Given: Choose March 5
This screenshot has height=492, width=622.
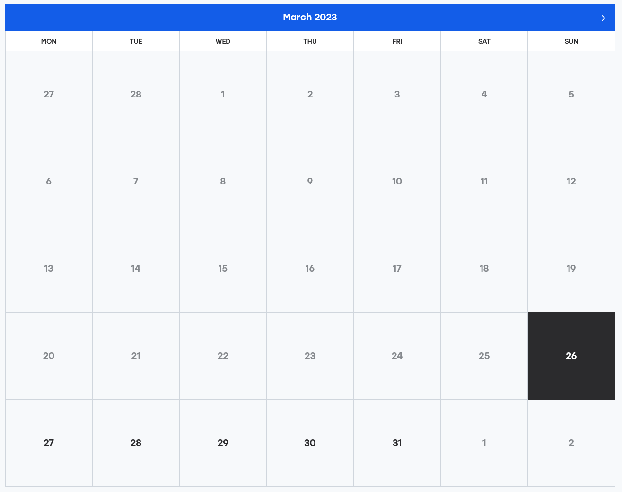Looking at the screenshot, I should point(571,94).
